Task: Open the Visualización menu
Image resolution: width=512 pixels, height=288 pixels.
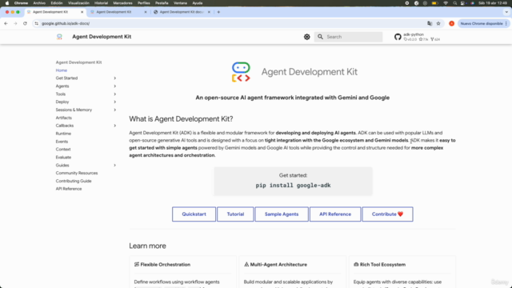Action: pos(78,3)
